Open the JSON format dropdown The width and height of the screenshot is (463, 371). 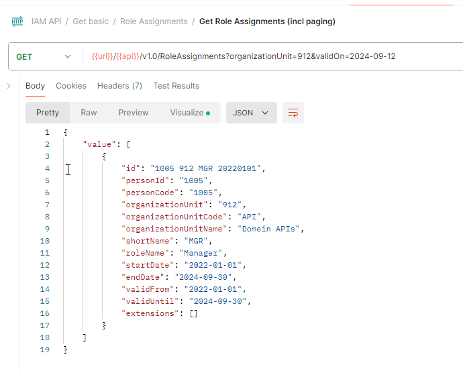click(251, 113)
